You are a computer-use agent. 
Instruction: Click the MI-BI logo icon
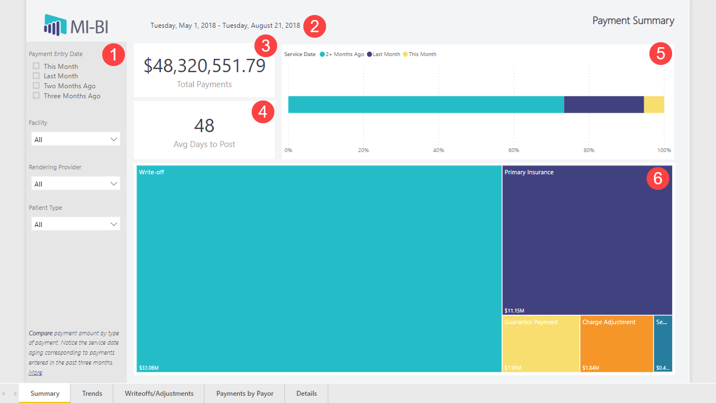[x=55, y=25]
